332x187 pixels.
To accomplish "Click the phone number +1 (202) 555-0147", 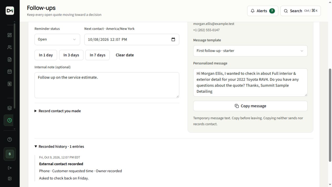I will click(x=206, y=30).
